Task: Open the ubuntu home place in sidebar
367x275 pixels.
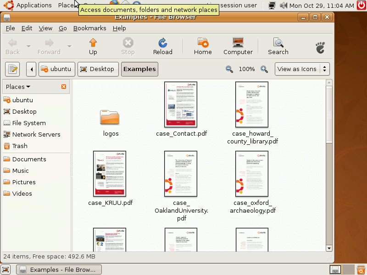Action: pyautogui.click(x=18, y=100)
